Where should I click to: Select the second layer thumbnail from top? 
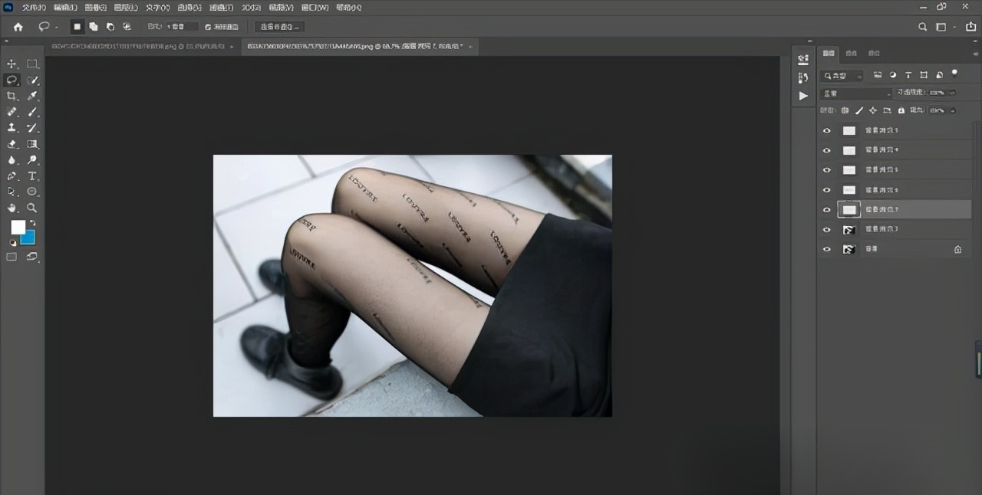849,150
